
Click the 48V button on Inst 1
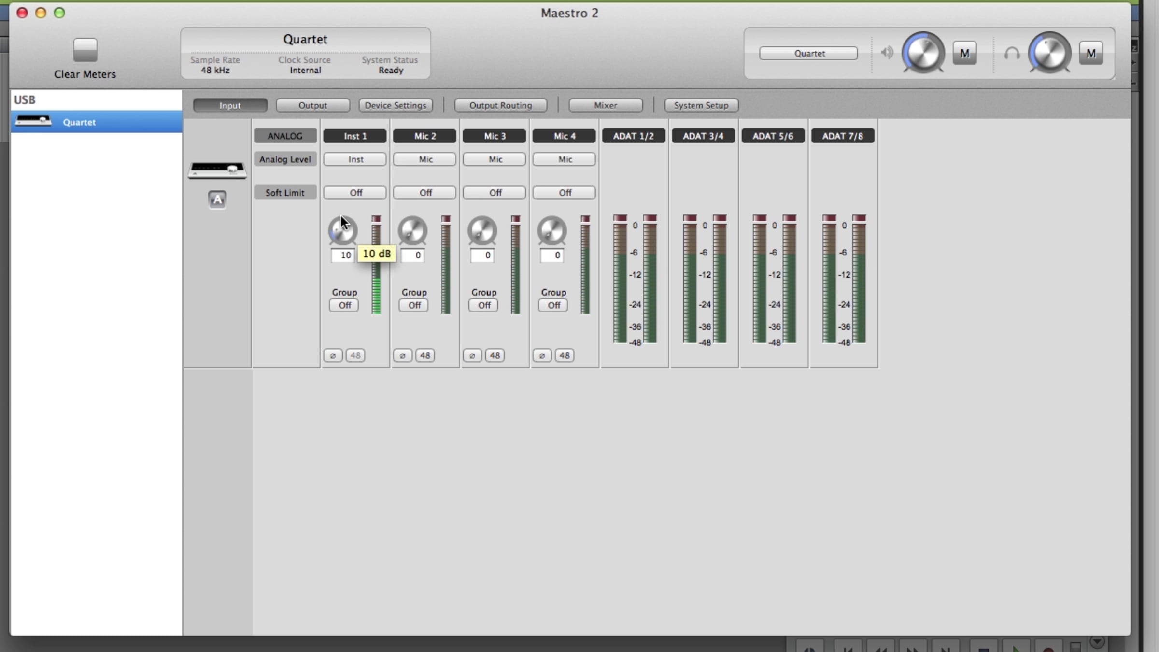(355, 355)
